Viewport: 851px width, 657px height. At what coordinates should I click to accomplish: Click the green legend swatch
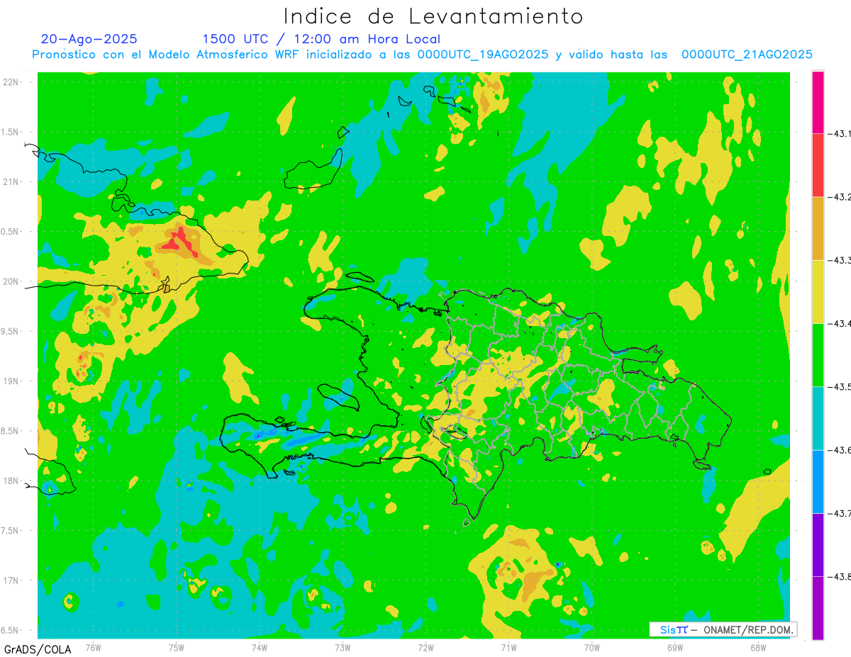pyautogui.click(x=818, y=354)
